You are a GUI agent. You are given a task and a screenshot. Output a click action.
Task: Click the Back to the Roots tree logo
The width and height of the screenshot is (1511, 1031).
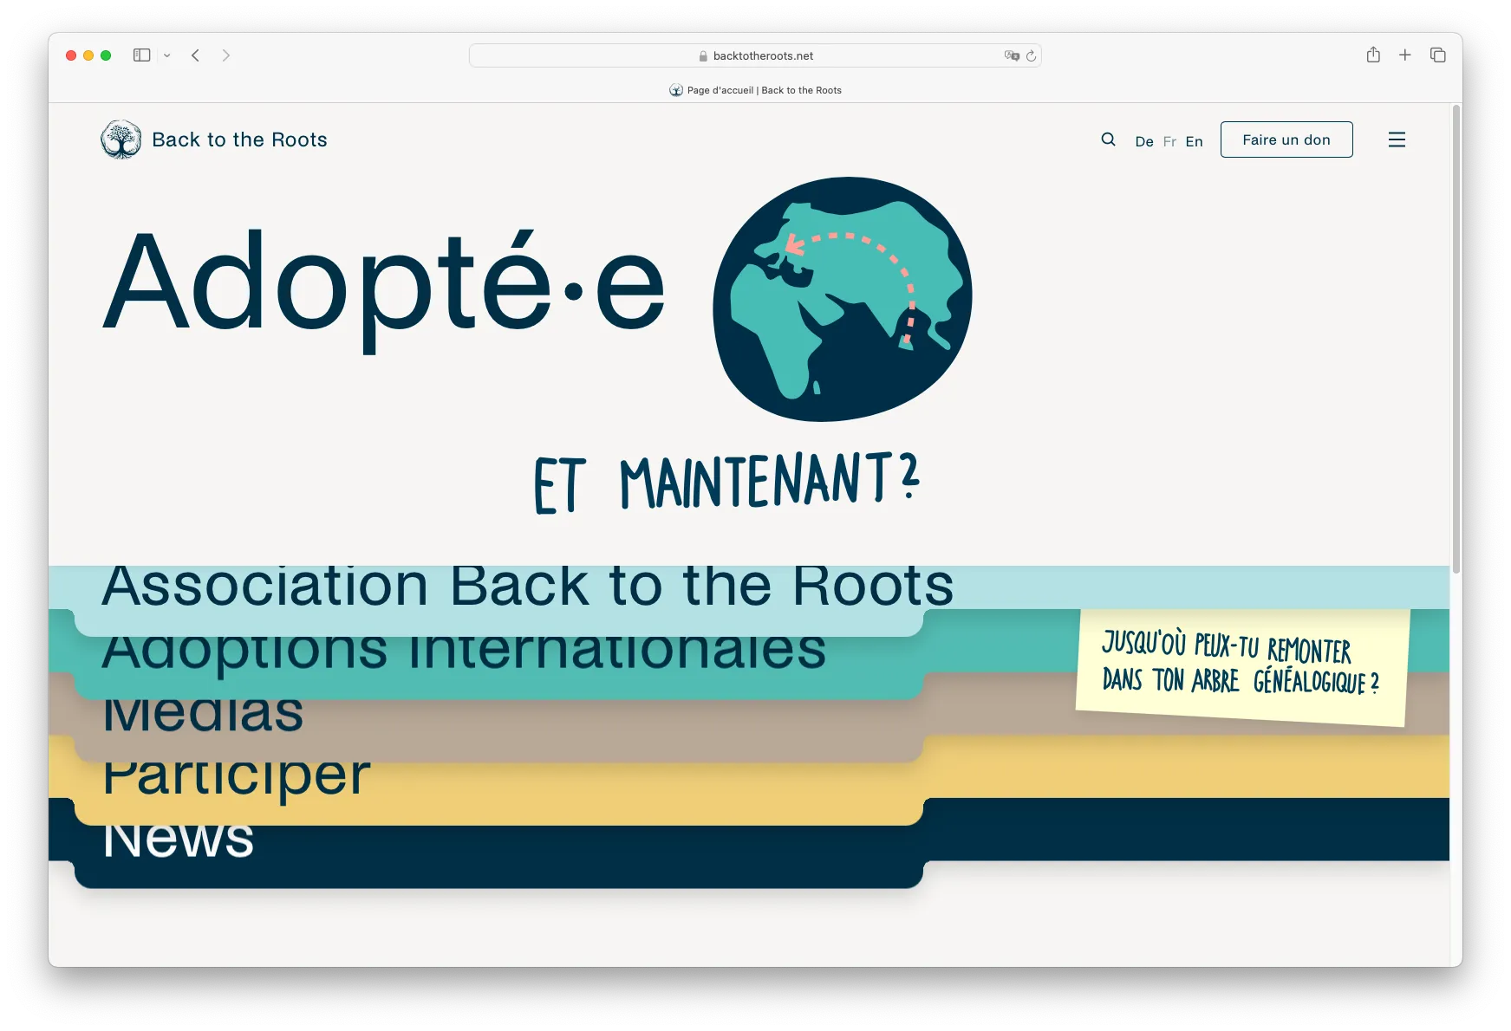(x=120, y=139)
